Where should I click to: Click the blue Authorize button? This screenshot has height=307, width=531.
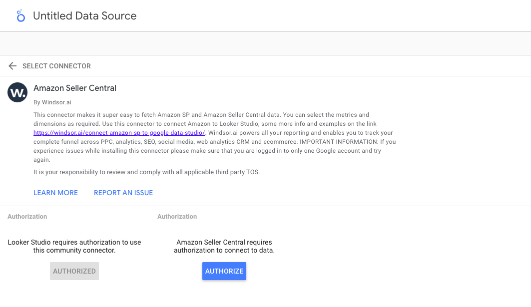pos(224,271)
